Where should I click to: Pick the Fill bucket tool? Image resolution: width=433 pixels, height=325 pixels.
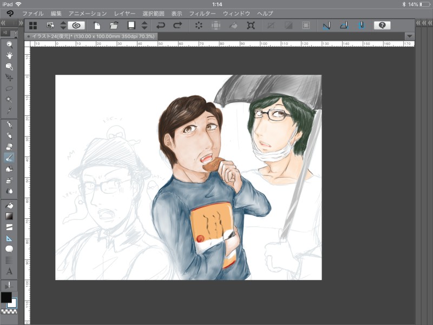pyautogui.click(x=9, y=205)
